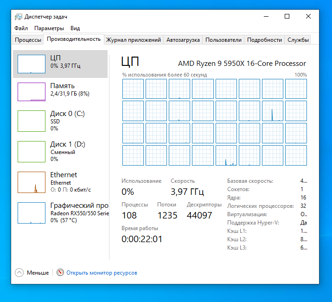Image resolution: width=332 pixels, height=302 pixels.
Task: Click the % использования более 60 секунд caption
Action: click(165, 75)
